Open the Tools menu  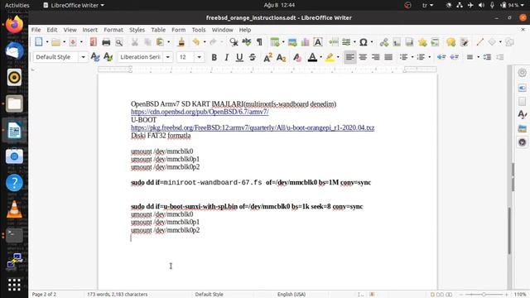[x=199, y=30]
